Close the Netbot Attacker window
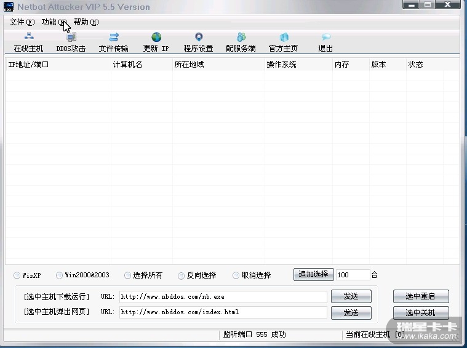Screen dimensions: 467x348 tap(448, 5)
